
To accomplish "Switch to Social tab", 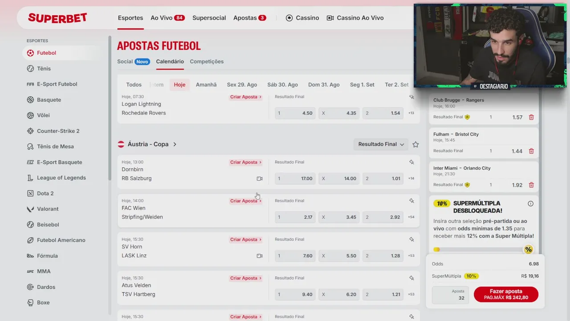I will click(x=134, y=62).
